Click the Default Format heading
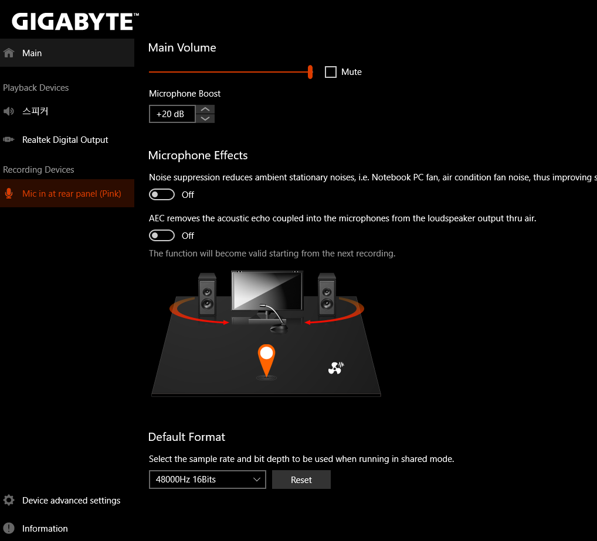597x541 pixels. [186, 437]
